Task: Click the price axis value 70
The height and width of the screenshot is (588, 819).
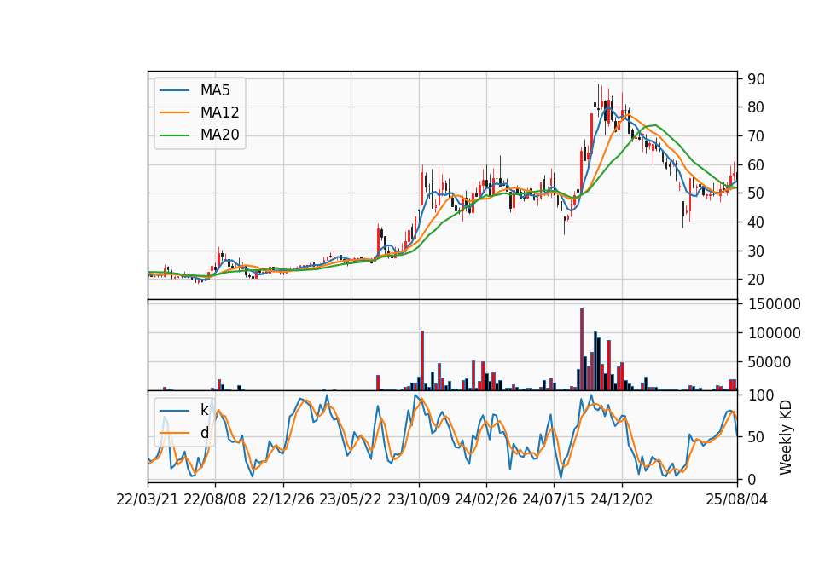Action: [757, 136]
